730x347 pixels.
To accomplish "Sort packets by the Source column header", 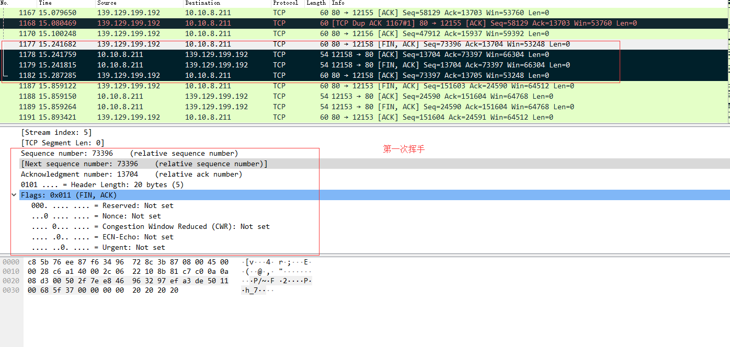I will click(107, 3).
